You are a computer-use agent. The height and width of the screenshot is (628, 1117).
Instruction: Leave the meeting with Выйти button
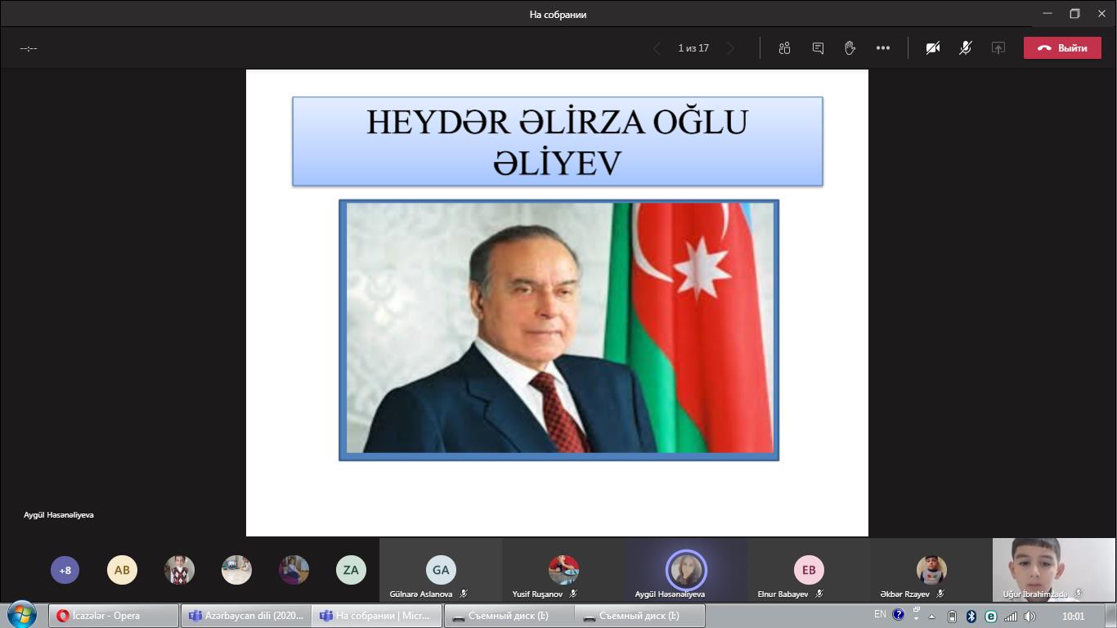point(1062,48)
